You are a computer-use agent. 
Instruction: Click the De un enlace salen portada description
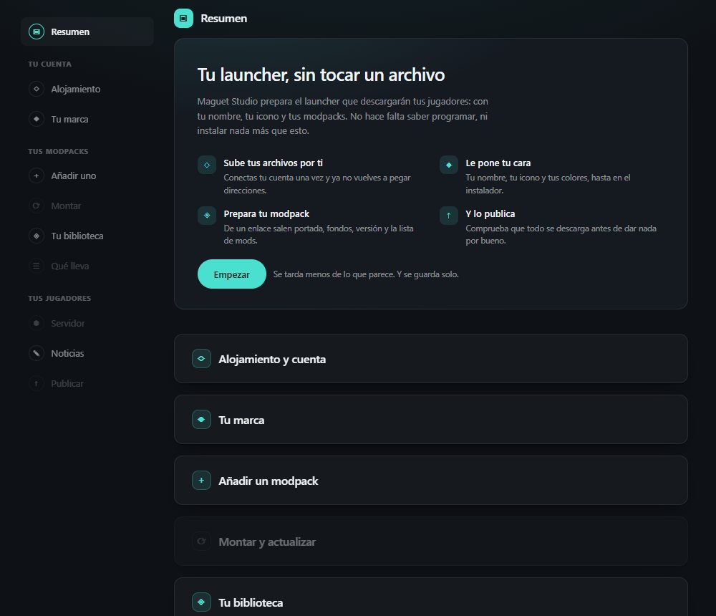[319, 234]
